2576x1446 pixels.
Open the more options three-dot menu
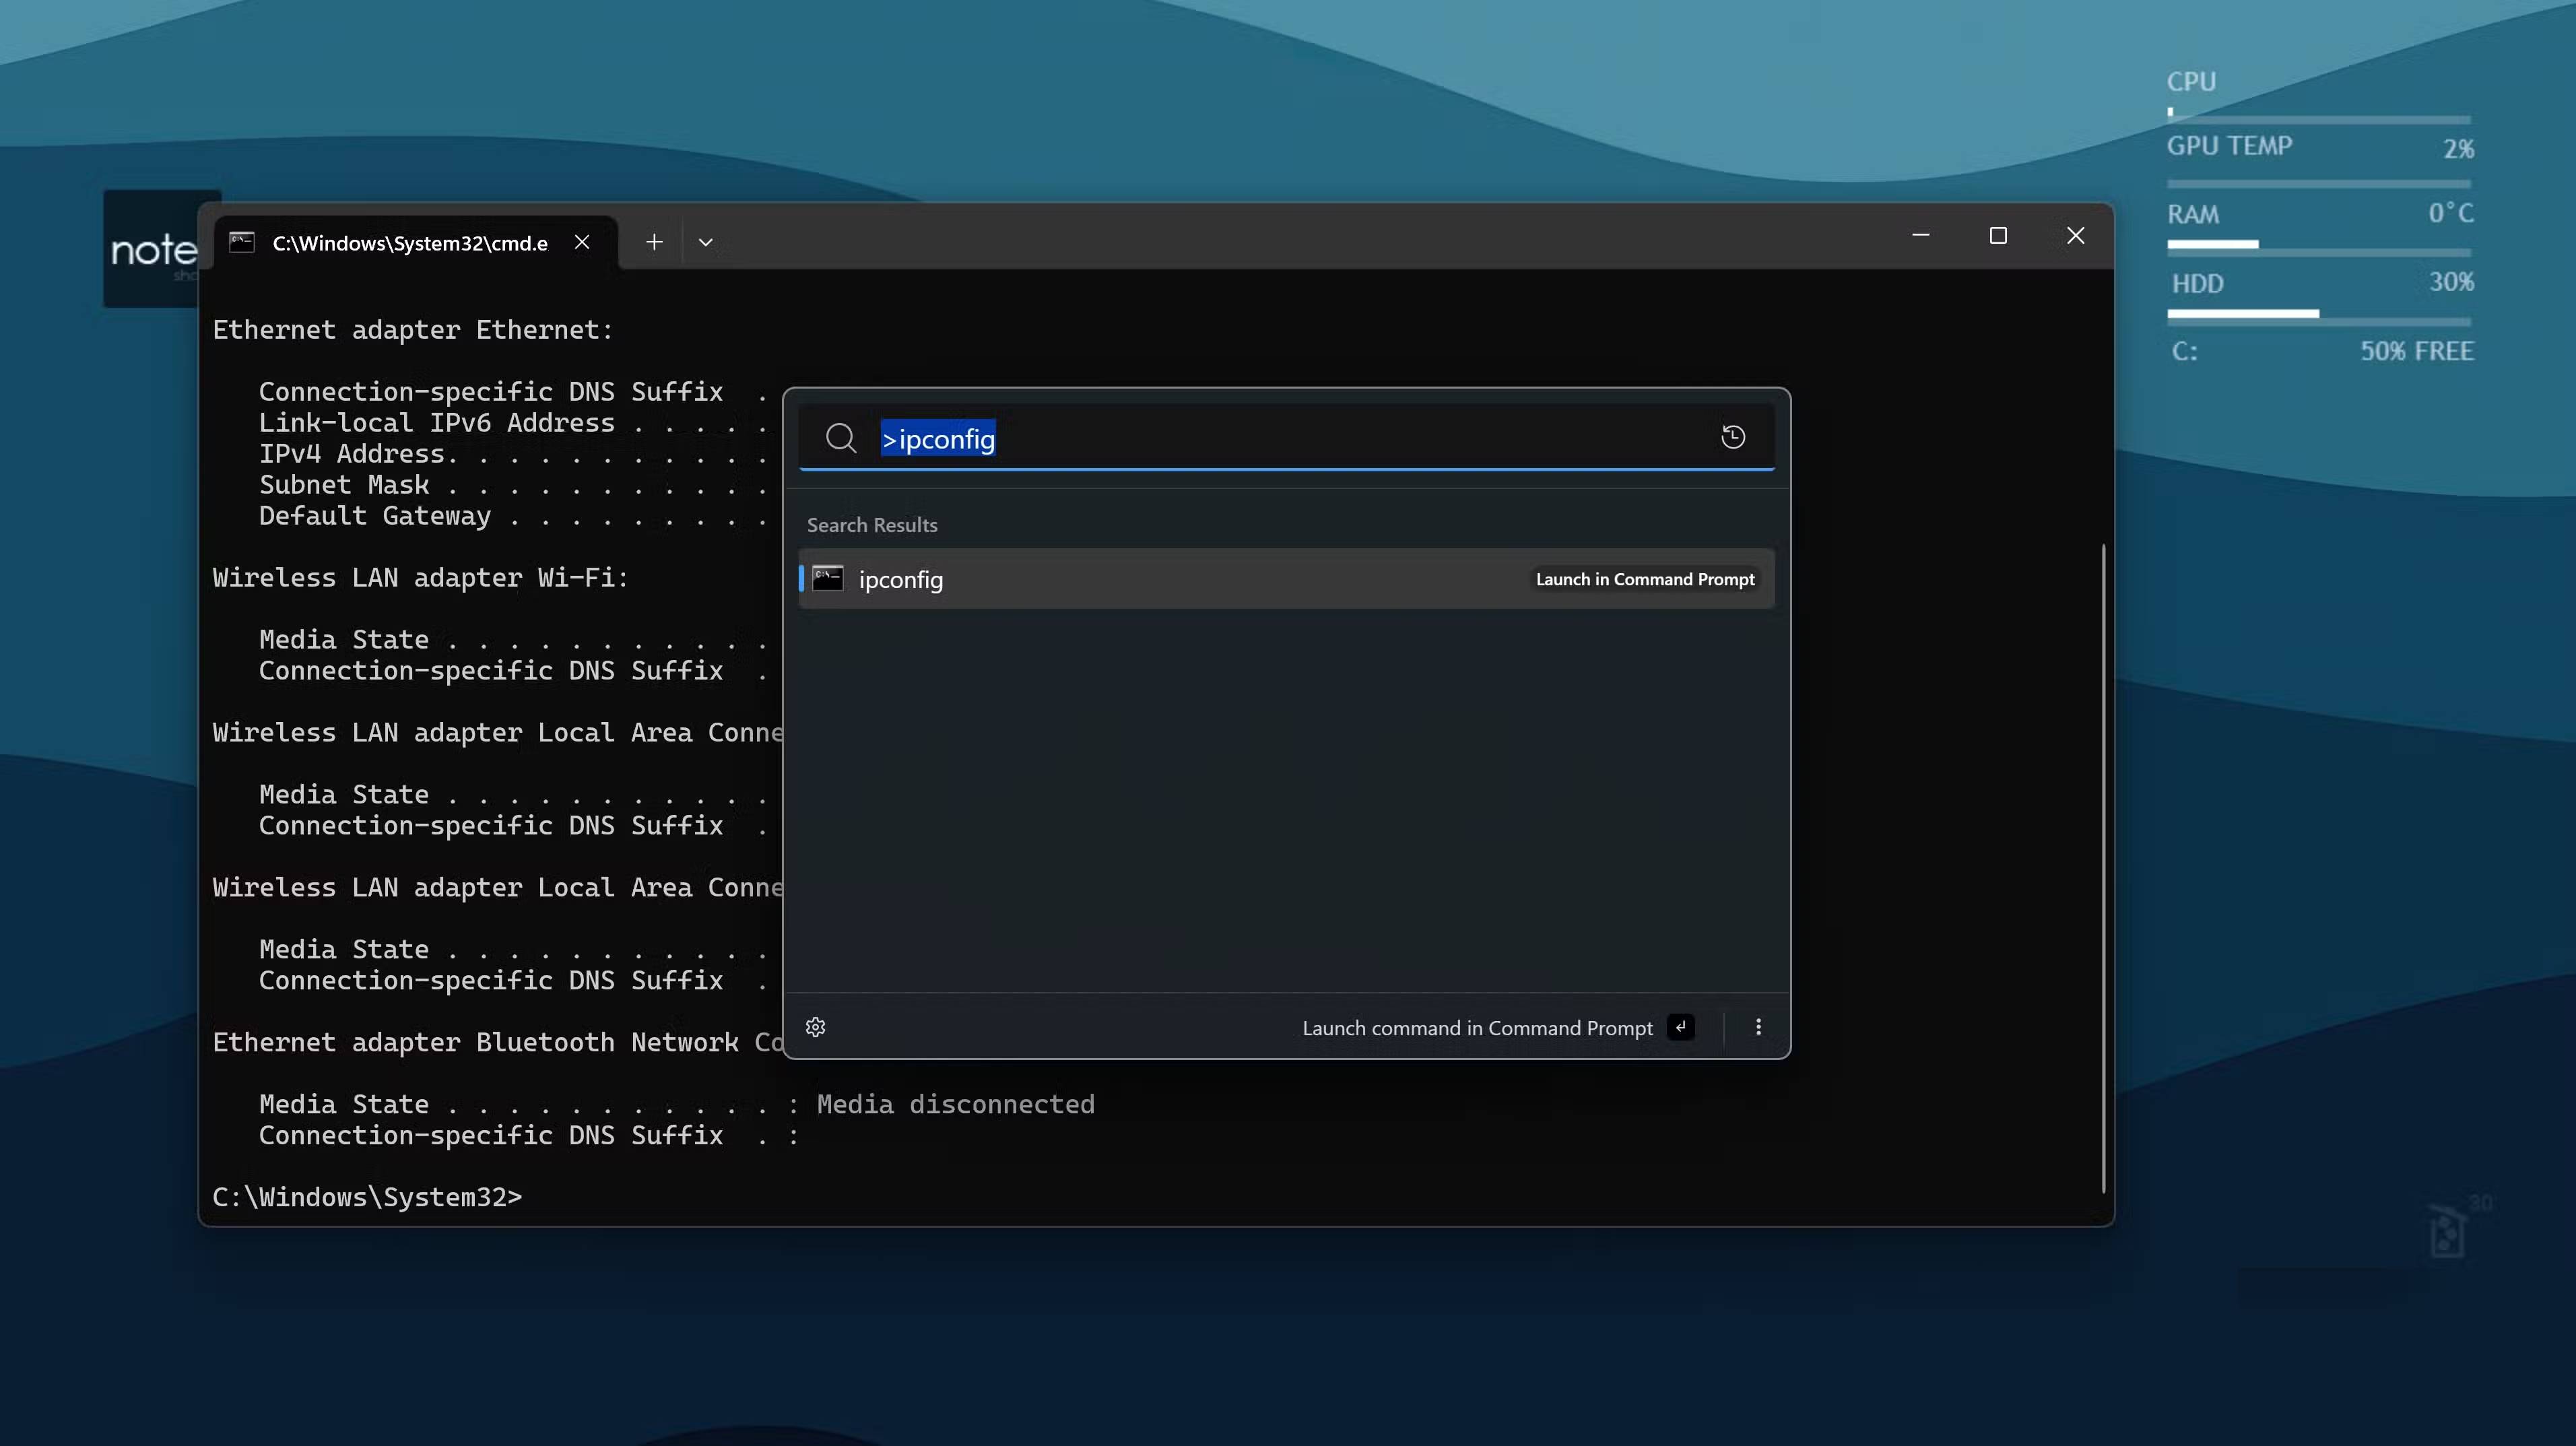click(1758, 1027)
